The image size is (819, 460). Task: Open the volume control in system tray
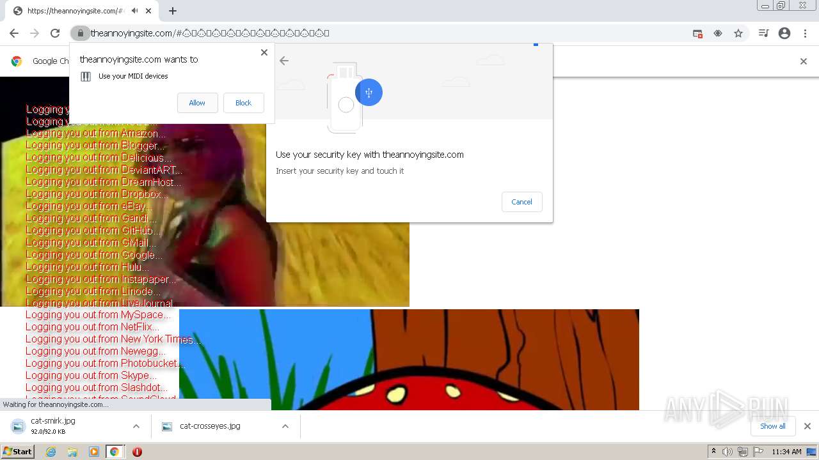[728, 452]
